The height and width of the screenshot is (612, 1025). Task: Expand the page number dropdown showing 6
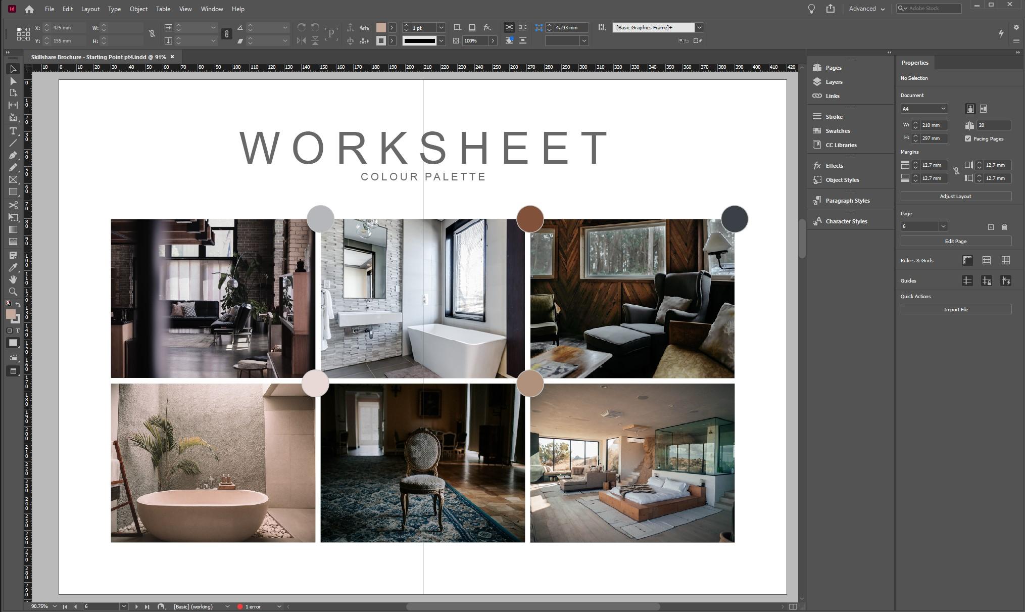[943, 226]
